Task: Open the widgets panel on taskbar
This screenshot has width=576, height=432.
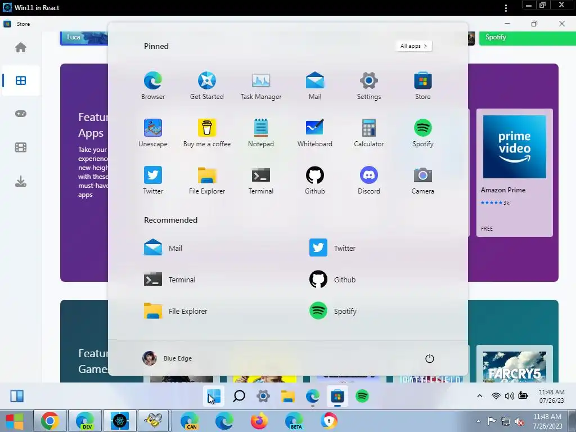Action: coord(17,396)
